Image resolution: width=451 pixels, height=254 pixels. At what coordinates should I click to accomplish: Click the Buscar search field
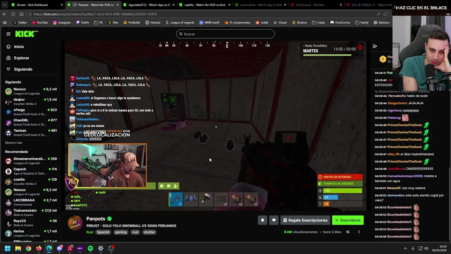pos(225,34)
